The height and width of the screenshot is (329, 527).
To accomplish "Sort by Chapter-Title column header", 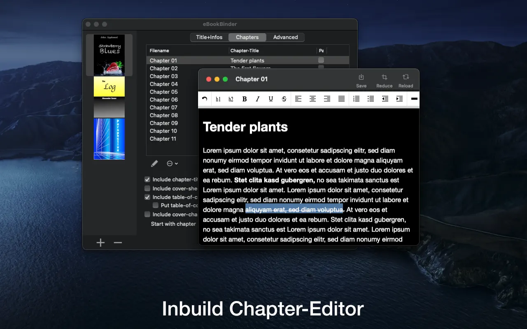I will coord(273,51).
